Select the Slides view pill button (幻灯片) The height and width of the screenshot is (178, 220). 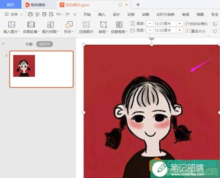pyautogui.click(x=44, y=44)
